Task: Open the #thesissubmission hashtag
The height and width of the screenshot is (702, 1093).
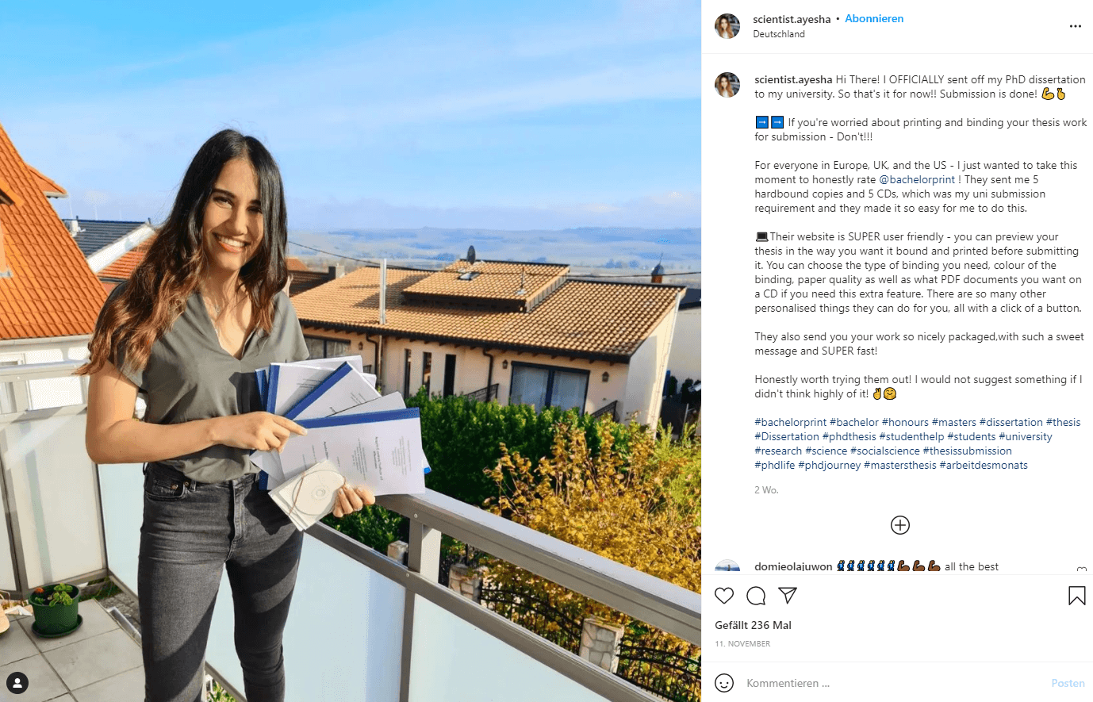Action: [968, 451]
